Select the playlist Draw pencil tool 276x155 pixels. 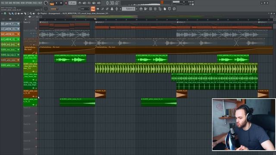click(x=9, y=13)
